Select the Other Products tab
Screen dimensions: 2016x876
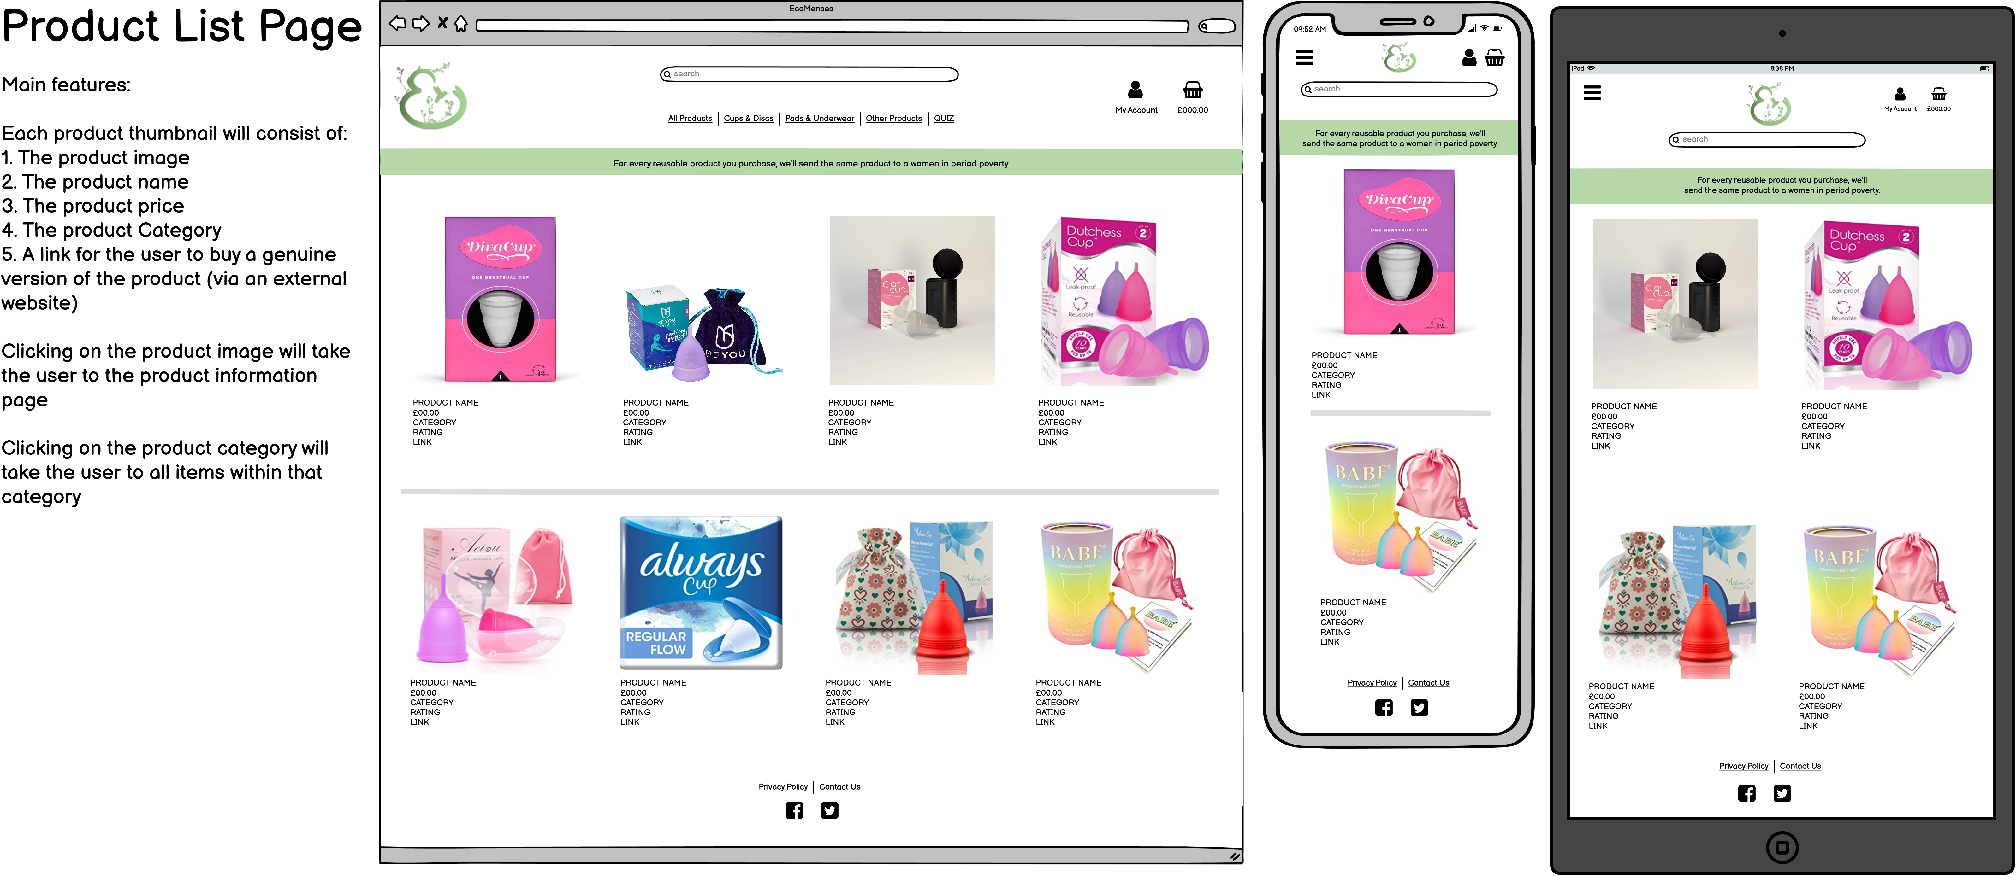[x=891, y=120]
